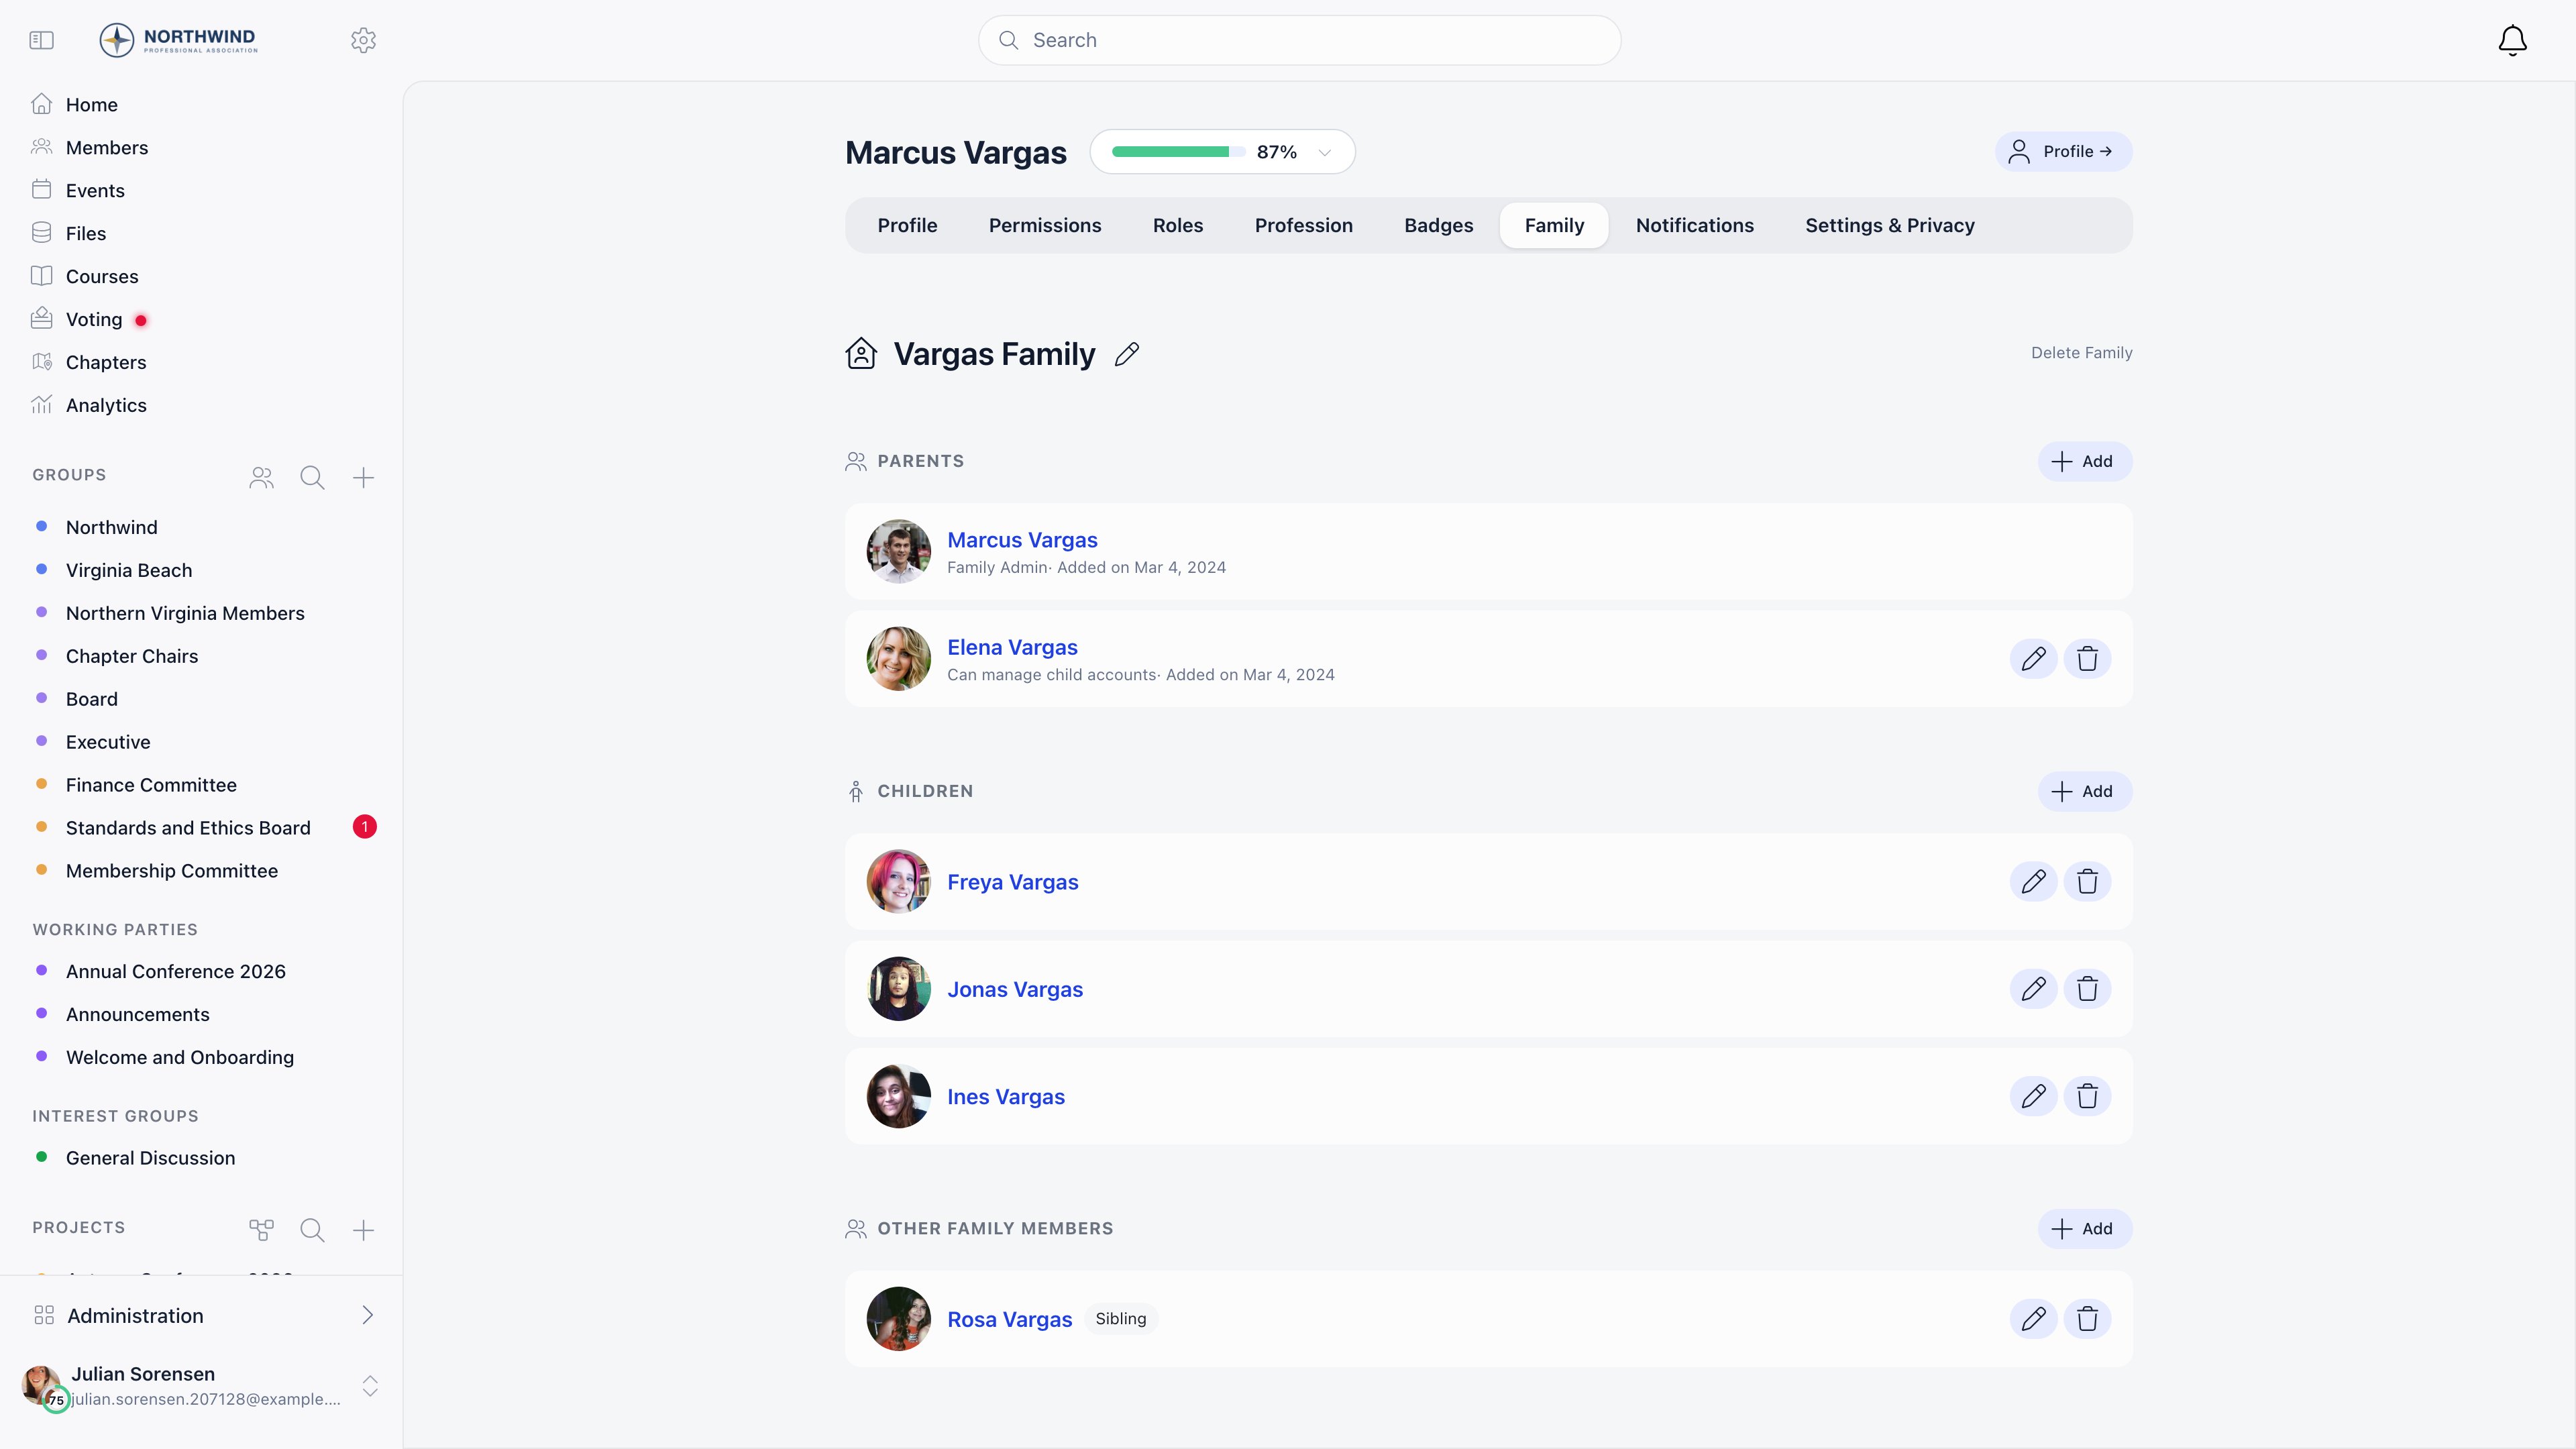Open Standards and Ethics Board group
The height and width of the screenshot is (1449, 2576).
188,828
